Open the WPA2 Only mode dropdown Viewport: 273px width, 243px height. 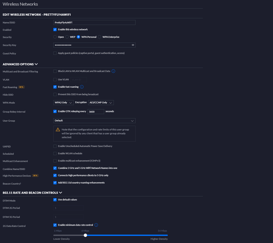(63, 103)
